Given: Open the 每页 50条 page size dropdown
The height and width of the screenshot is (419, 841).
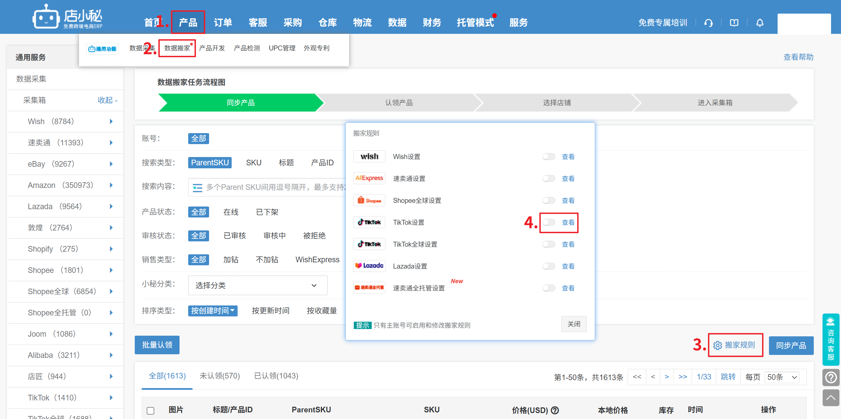Looking at the screenshot, I should tap(782, 377).
